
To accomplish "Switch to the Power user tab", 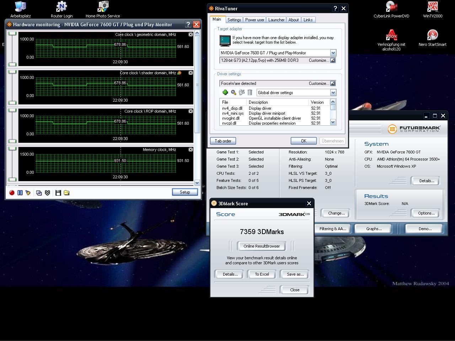I will coord(255,20).
